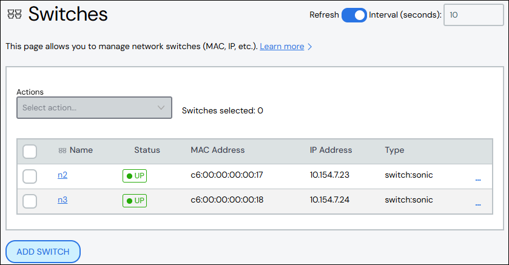Open the three-dot menu for switch n3

(478, 204)
